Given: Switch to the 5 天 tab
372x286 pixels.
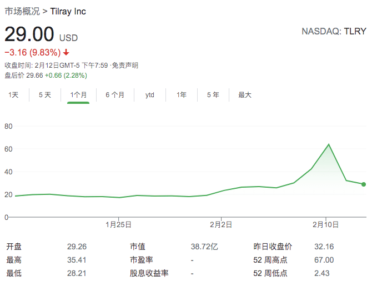Looking at the screenshot, I should [x=45, y=95].
